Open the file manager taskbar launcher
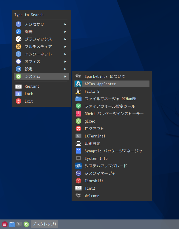The height and width of the screenshot is (229, 179). point(12,224)
